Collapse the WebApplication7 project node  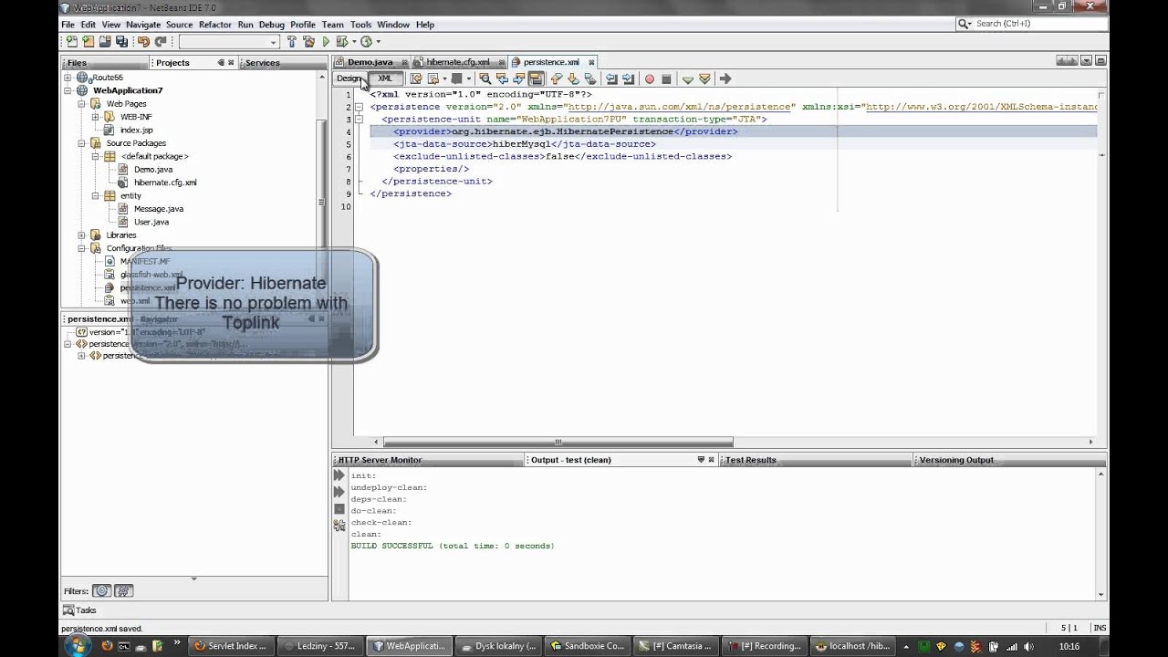click(68, 90)
